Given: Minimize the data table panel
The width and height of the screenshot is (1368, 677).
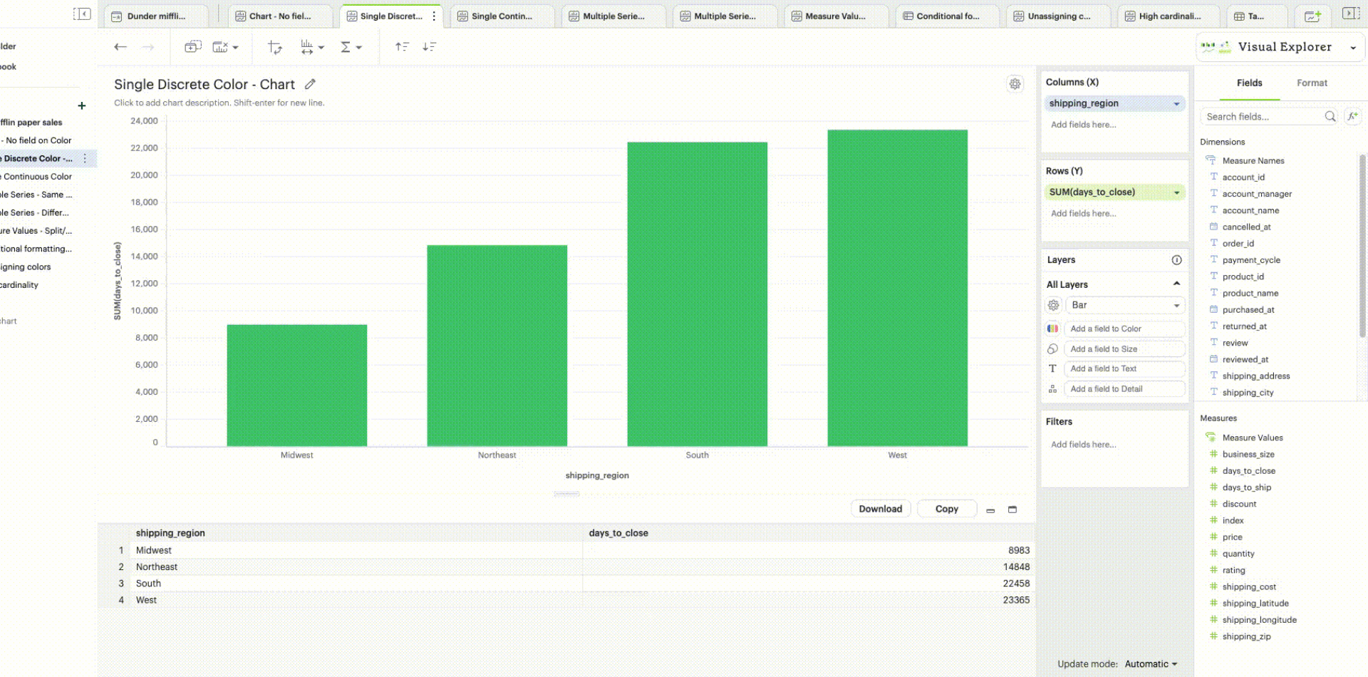Looking at the screenshot, I should point(990,510).
